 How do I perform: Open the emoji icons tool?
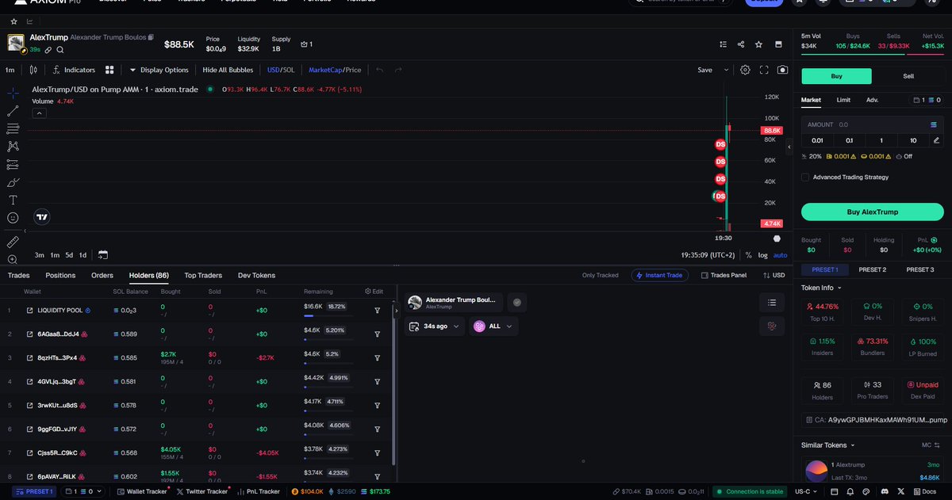coord(13,218)
